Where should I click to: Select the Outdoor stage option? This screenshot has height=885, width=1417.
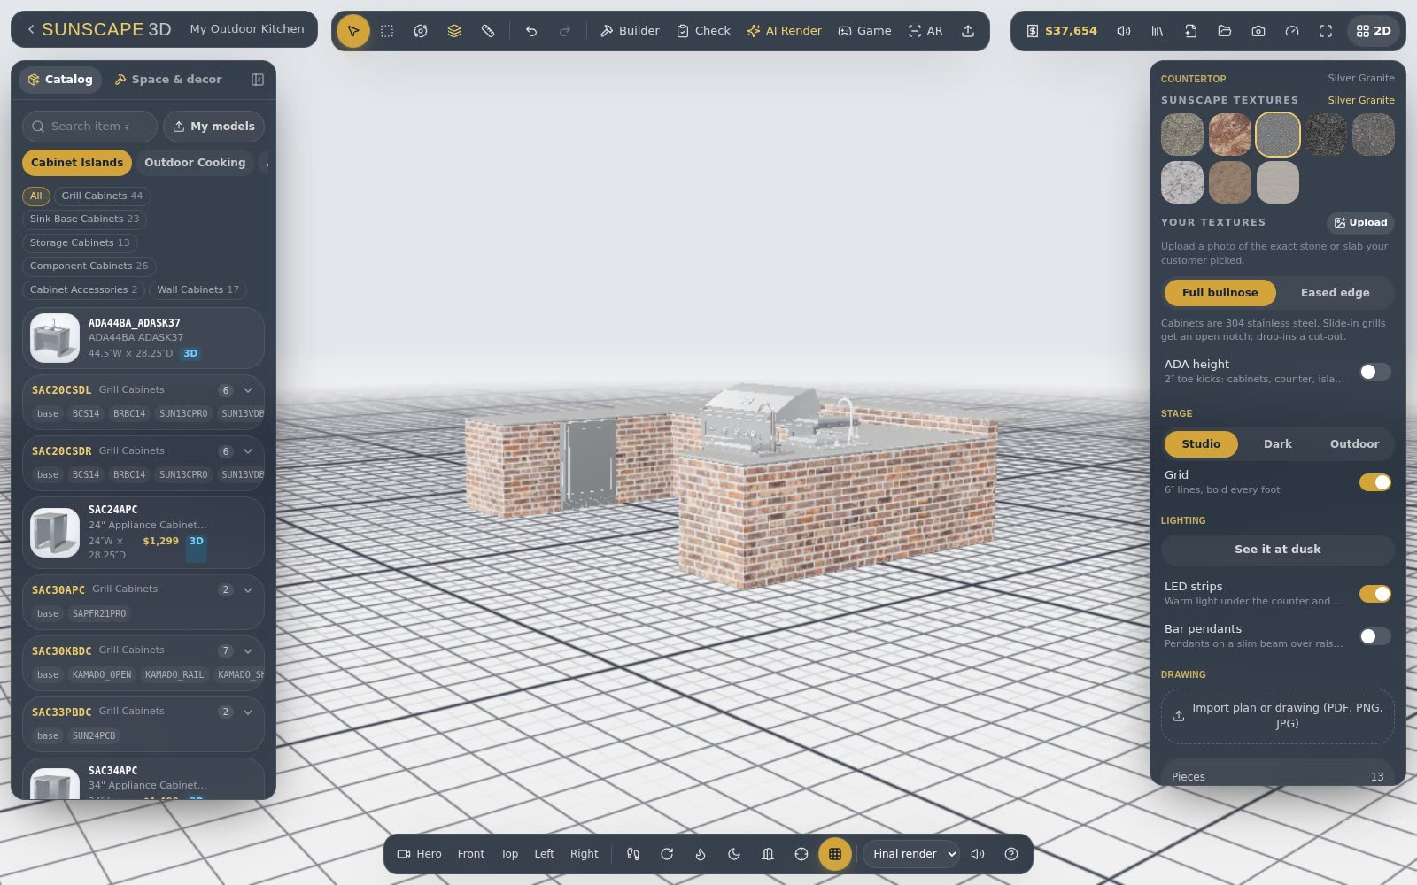[1354, 444]
